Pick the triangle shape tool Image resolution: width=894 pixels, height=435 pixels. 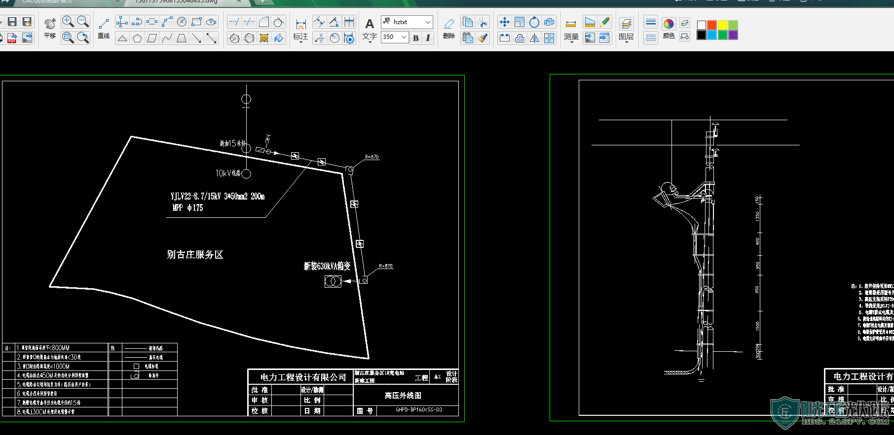122,38
